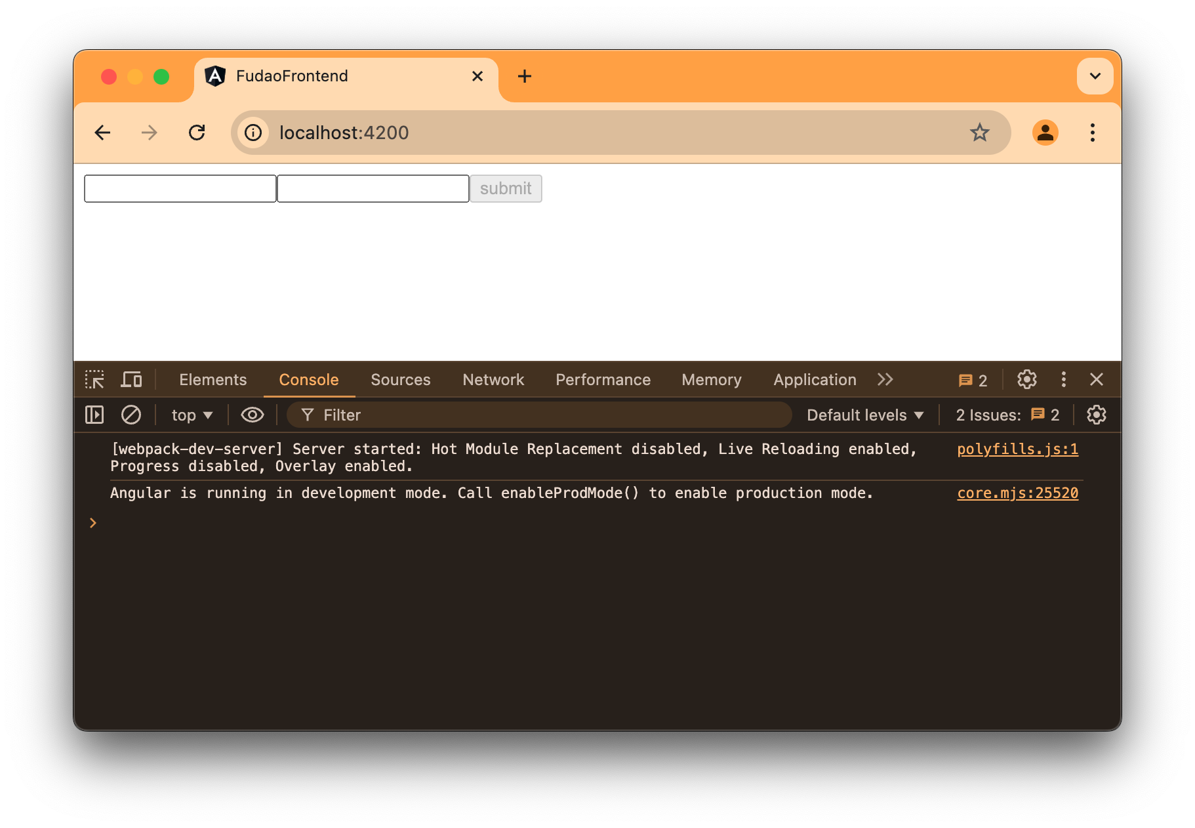This screenshot has height=828, width=1195.
Task: Open the Default levels dropdown
Action: coord(864,415)
